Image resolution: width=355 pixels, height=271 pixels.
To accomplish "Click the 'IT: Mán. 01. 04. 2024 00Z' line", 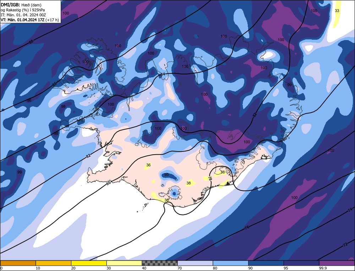I will point(23,15).
